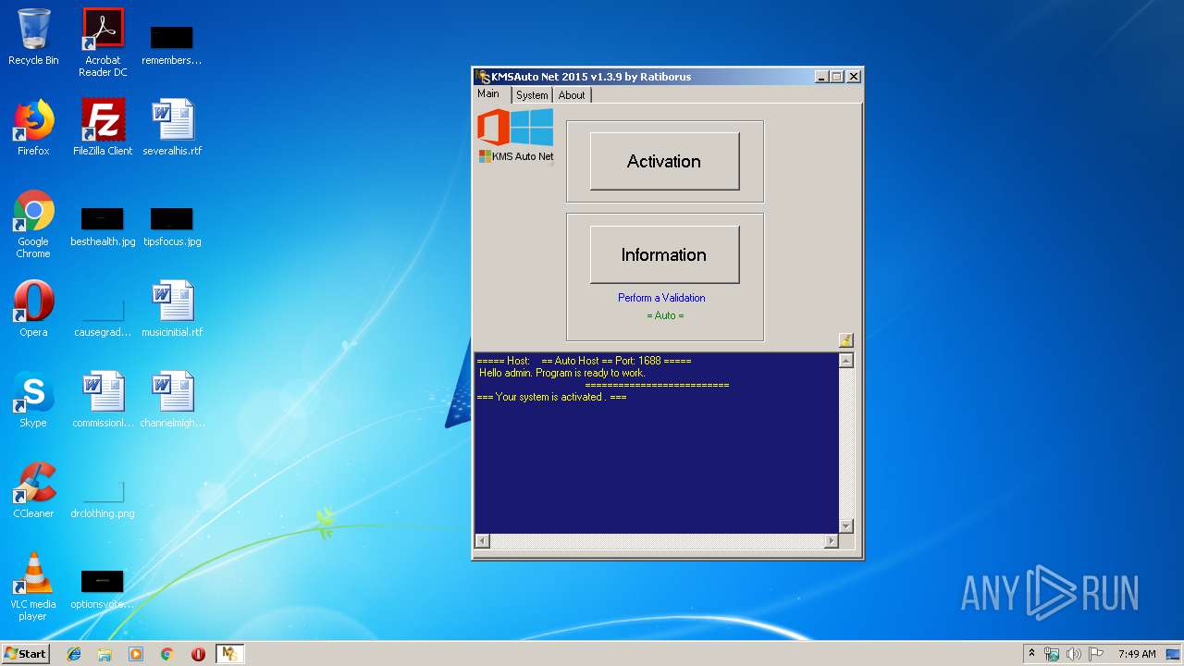The height and width of the screenshot is (666, 1184).
Task: Click the Action Center flag icon
Action: tap(1096, 654)
